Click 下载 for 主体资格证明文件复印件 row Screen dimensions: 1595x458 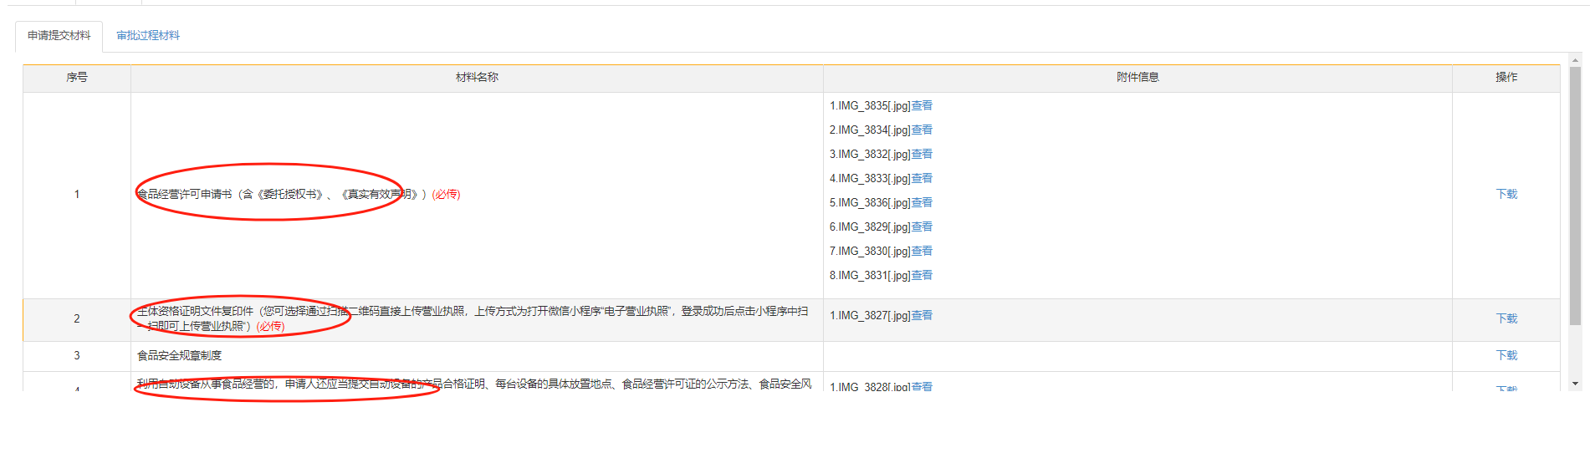click(x=1506, y=318)
